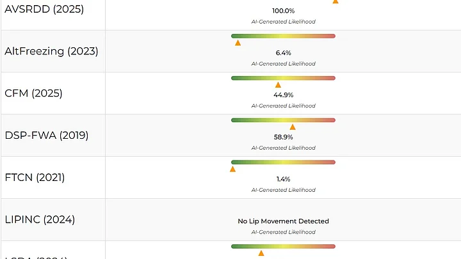The image size is (461, 259).
Task: Click the CFM likelihood triangle marker
Action: coord(278,85)
